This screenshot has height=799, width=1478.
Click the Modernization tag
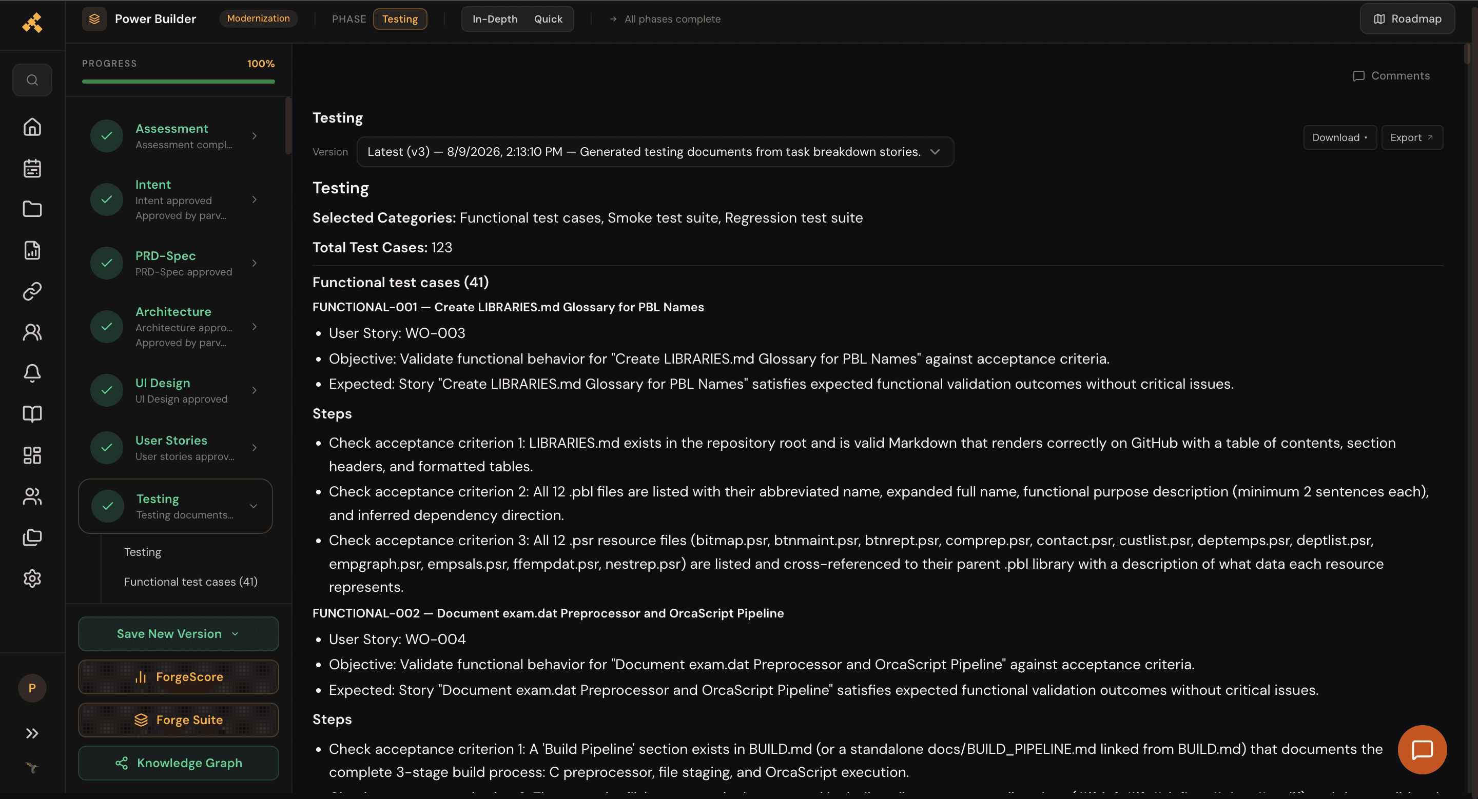[258, 18]
